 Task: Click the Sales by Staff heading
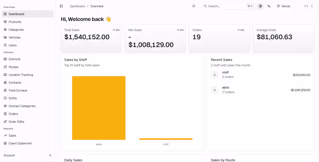75,60
